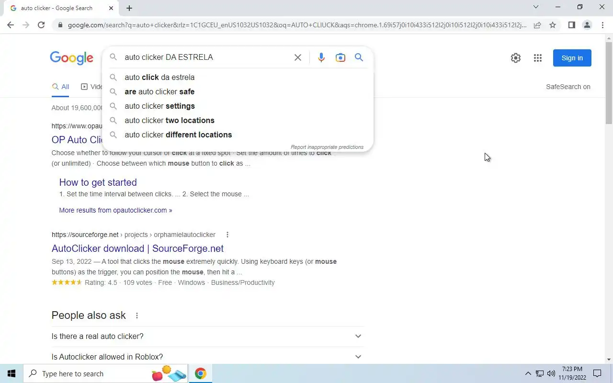Select suggestion auto clicker different locations

point(238,135)
